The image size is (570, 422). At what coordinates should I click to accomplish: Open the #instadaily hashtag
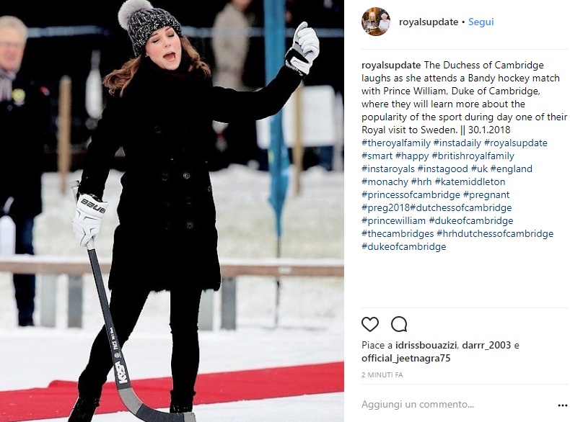(x=457, y=143)
